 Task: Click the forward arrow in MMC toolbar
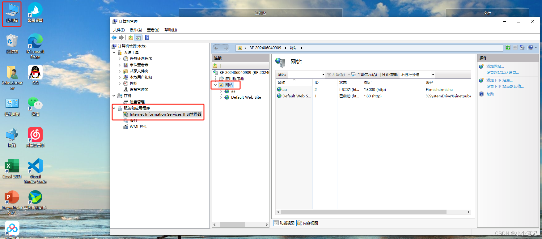(x=121, y=37)
